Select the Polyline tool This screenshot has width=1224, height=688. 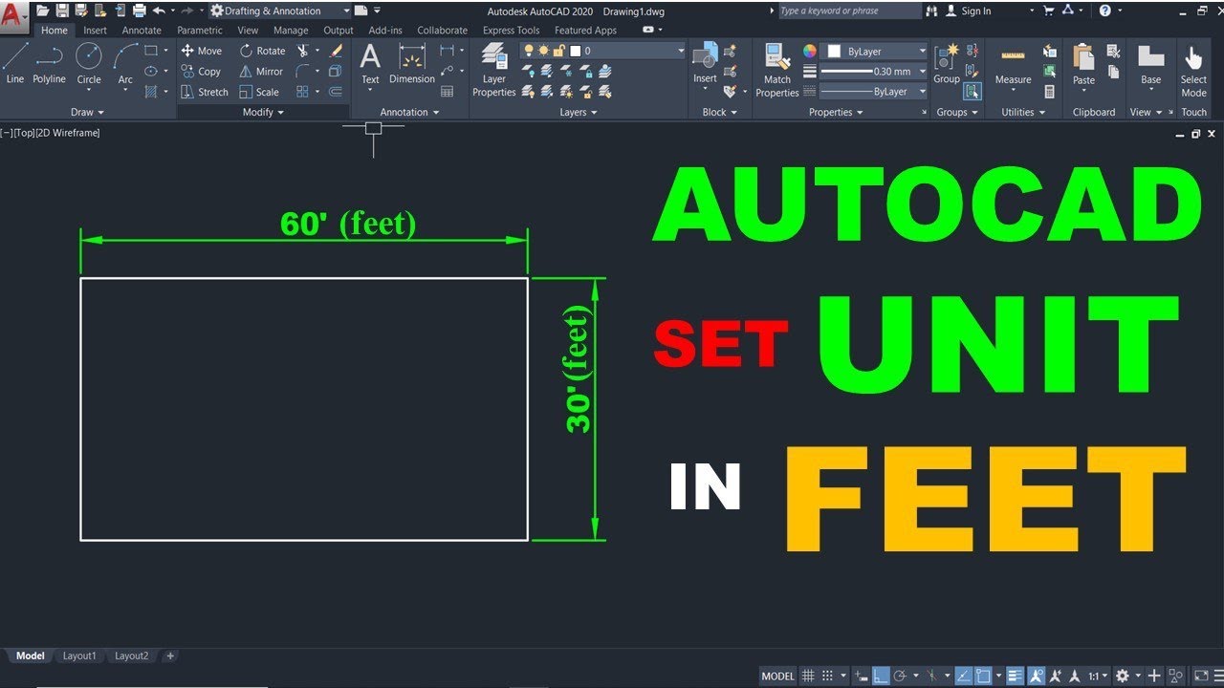(50, 64)
